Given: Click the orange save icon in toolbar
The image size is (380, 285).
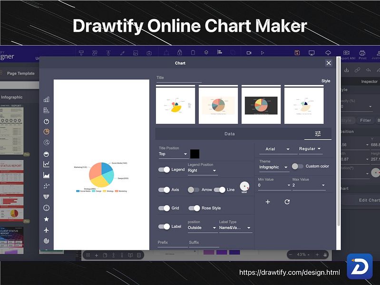Looking at the screenshot, I should click(297, 53).
